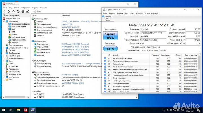This screenshot has height=113, width=203.
Task: Click the Хорошо 100 % health status button
Action: point(111,36)
